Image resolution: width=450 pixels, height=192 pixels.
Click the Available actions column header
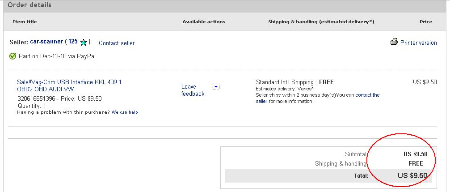(x=204, y=21)
